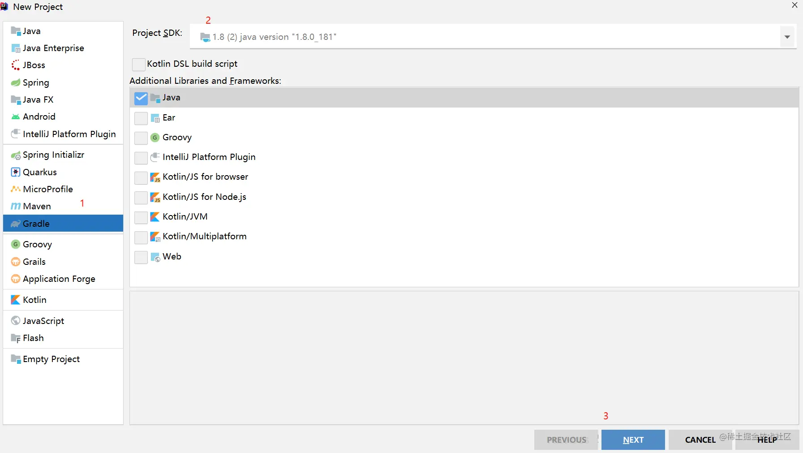Enable Kotlin DSL build script checkbox
The height and width of the screenshot is (453, 803).
click(x=139, y=64)
